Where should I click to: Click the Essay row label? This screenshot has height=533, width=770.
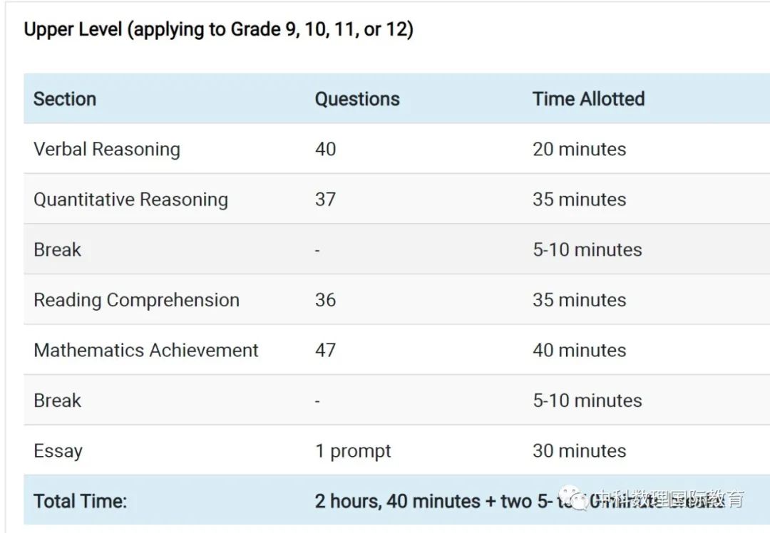point(58,451)
